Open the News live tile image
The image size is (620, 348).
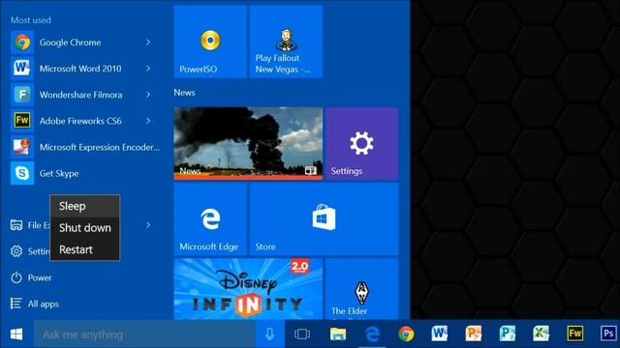pyautogui.click(x=248, y=144)
